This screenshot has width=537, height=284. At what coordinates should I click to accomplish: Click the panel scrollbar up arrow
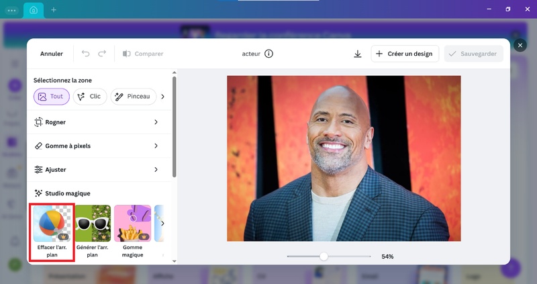tap(175, 73)
